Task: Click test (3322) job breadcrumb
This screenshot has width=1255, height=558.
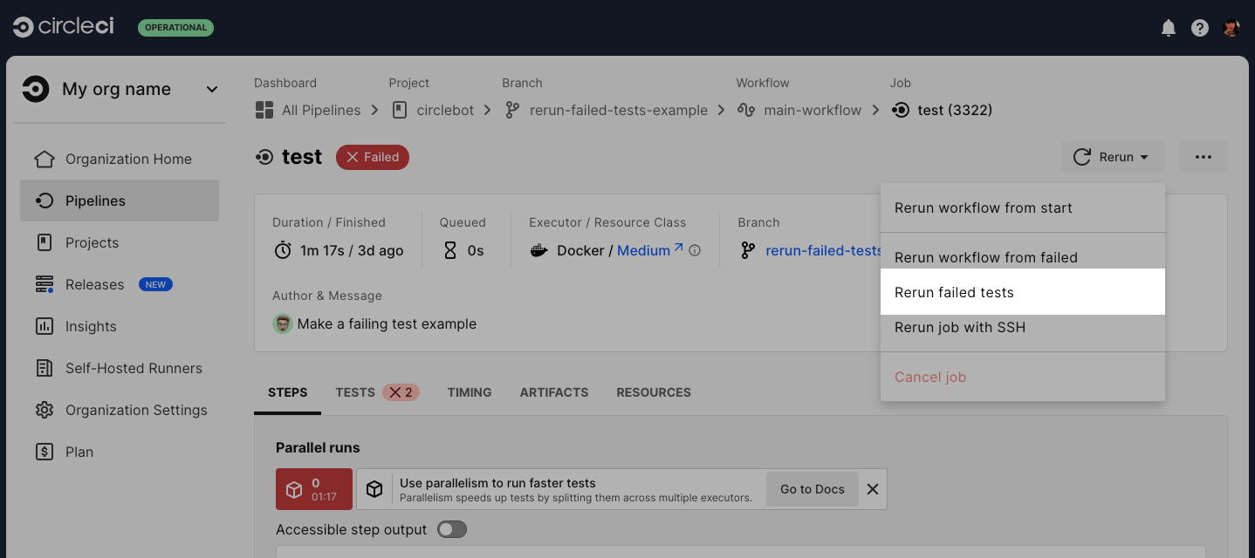Action: [x=955, y=110]
